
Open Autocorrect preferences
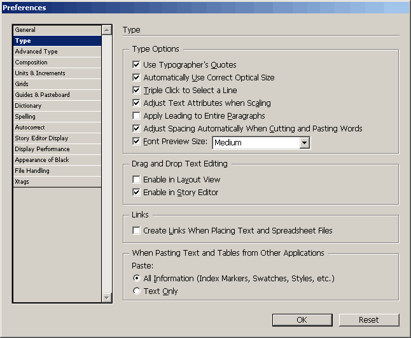pos(57,127)
